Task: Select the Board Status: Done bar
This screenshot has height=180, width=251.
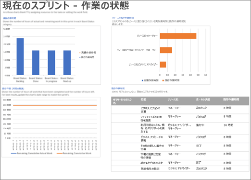Action: click(36, 63)
